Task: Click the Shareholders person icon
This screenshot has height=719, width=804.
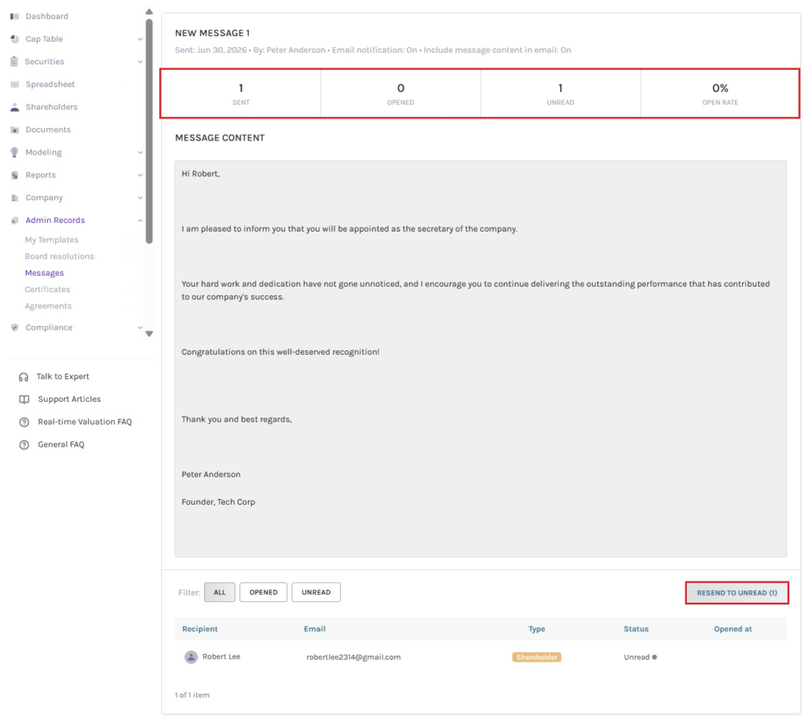Action: pos(14,107)
